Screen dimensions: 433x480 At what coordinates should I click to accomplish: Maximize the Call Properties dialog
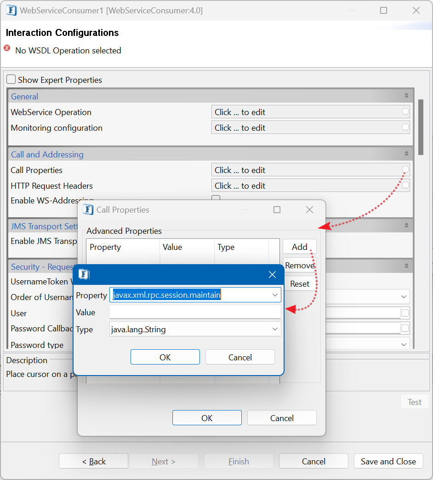(277, 210)
